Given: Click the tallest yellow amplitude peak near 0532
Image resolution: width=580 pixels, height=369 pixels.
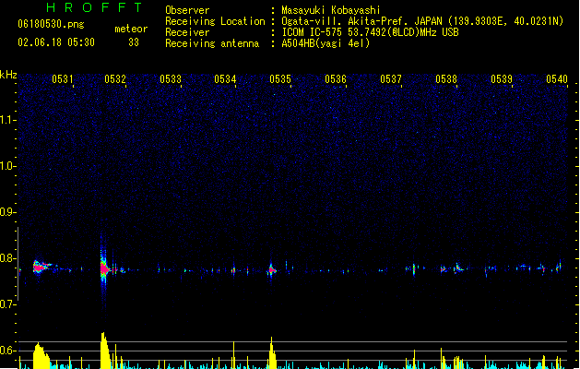Looking at the screenshot, I should 105,351.
